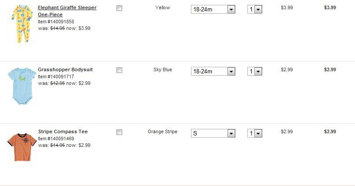Screen dimensions: 355x186
Task: Open the S size dropdown for Stripe Tee
Action: point(213,133)
